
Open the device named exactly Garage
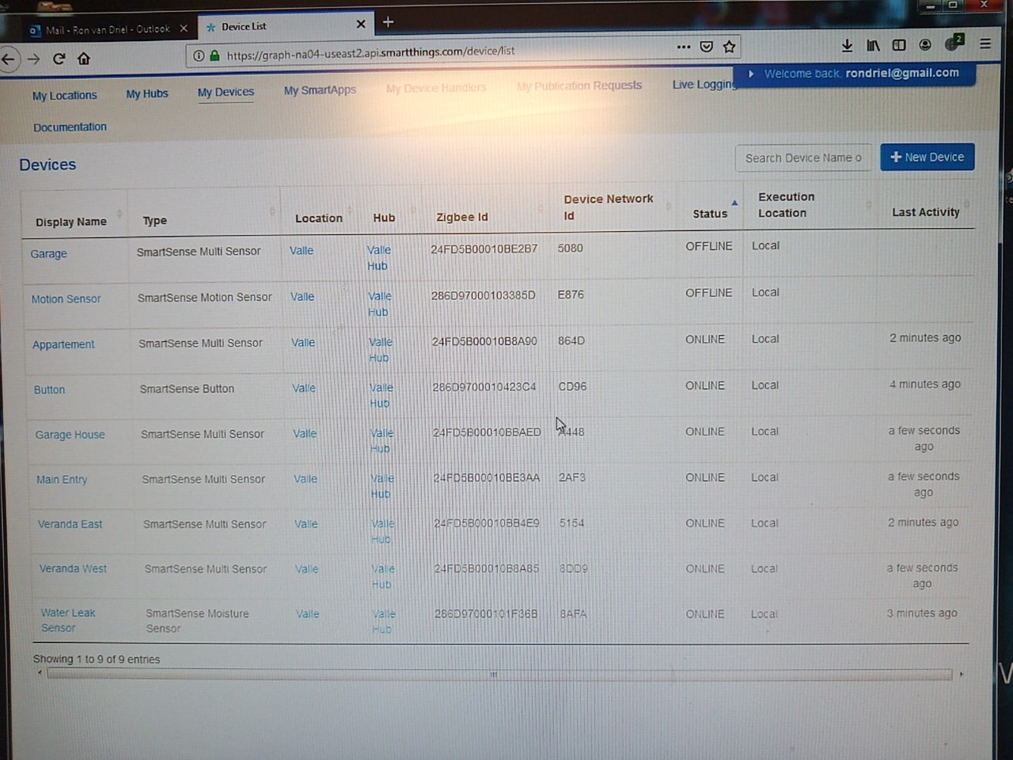pyautogui.click(x=49, y=254)
